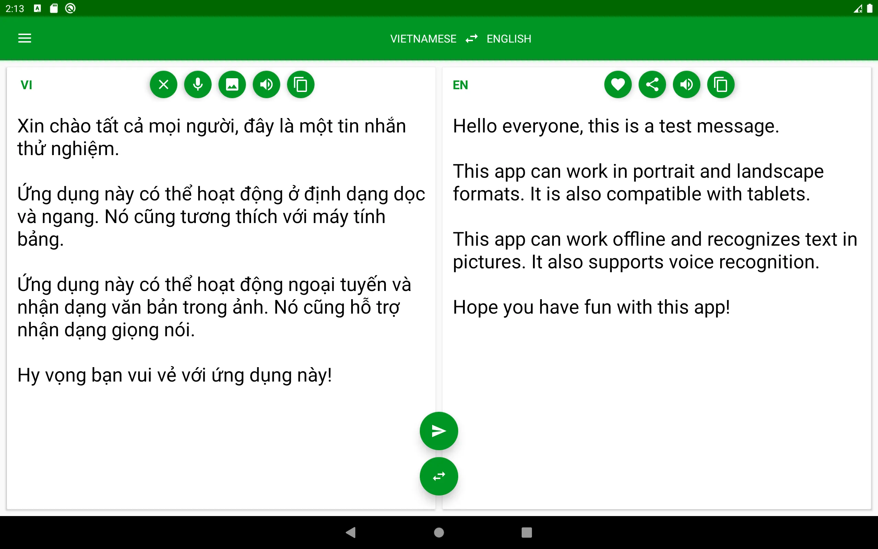Tap the microphone voice input button

tap(198, 85)
